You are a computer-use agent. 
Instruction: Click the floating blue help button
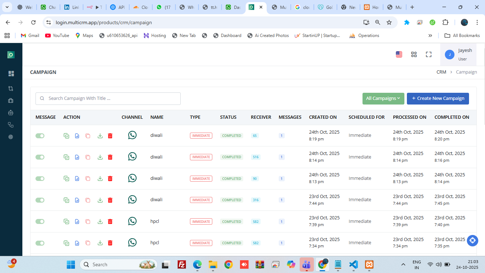tap(472, 241)
